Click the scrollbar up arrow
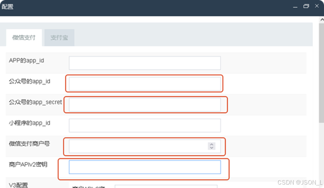324x188 pixels. (x=322, y=20)
